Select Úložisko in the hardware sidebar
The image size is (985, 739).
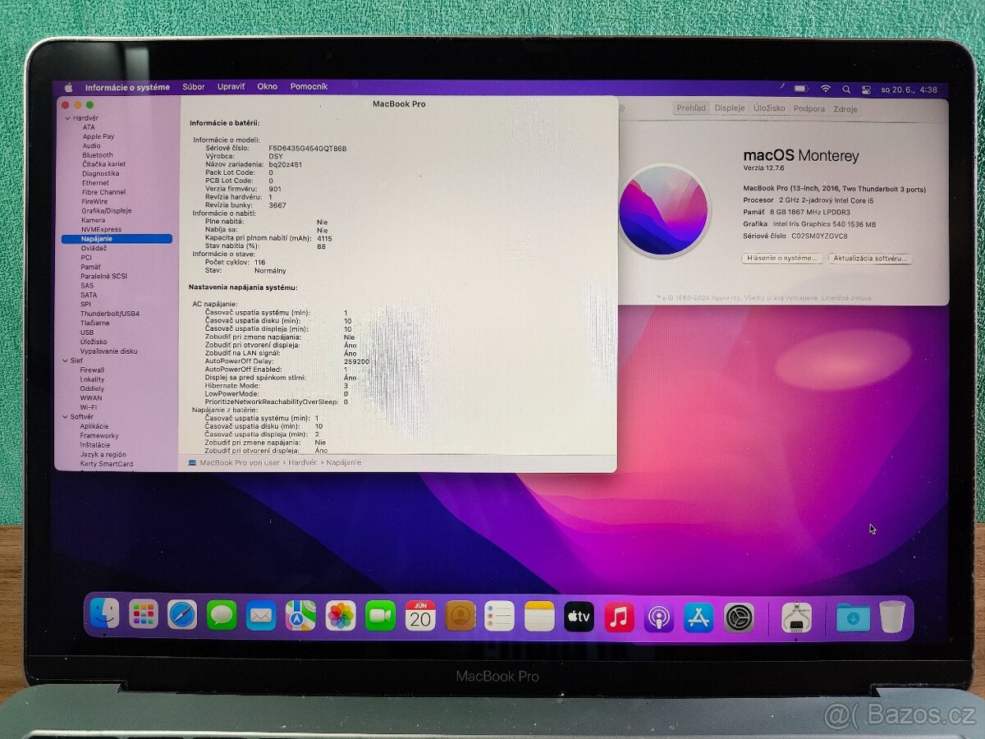(x=94, y=342)
